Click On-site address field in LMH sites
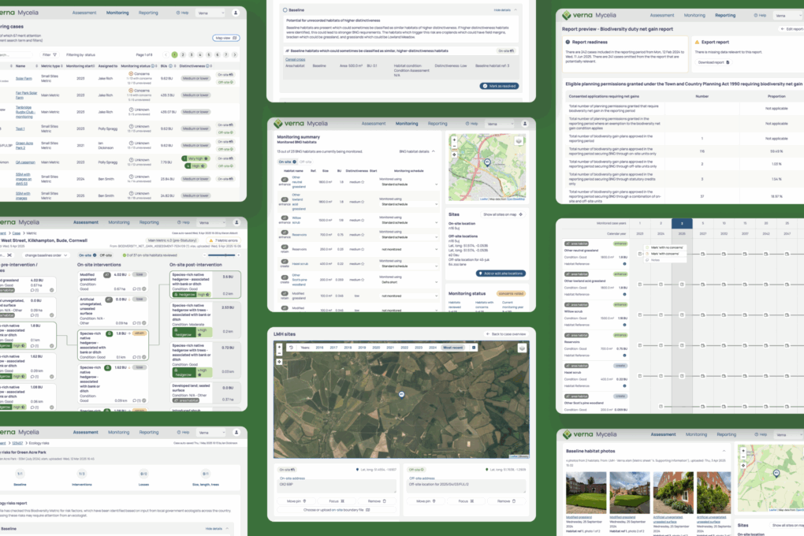Viewport: 804px width, 536px height. pos(337,486)
